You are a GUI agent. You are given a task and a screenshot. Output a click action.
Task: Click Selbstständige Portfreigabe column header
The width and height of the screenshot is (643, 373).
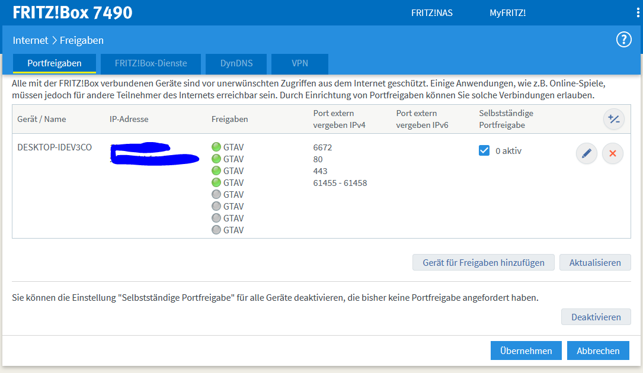pos(506,119)
